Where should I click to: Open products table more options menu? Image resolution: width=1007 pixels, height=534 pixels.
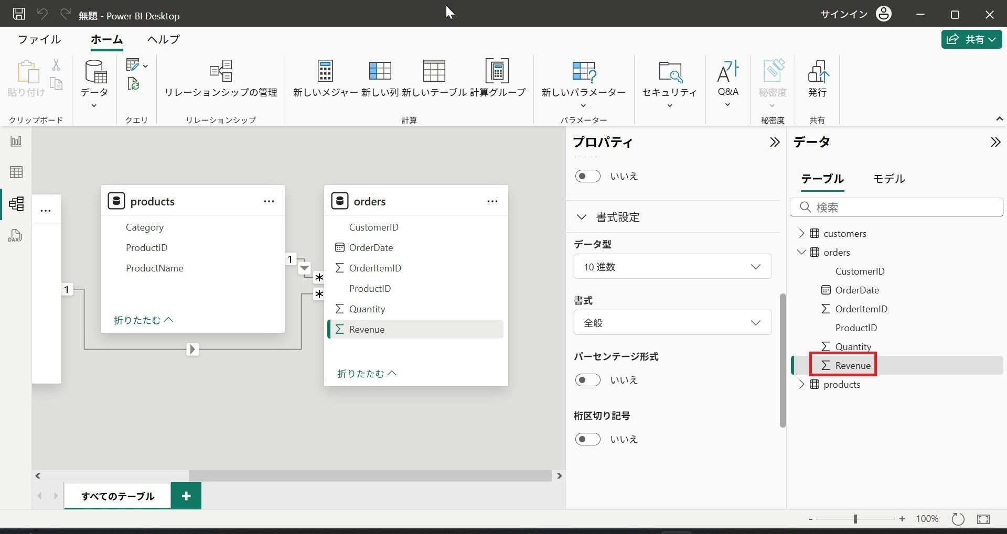269,201
